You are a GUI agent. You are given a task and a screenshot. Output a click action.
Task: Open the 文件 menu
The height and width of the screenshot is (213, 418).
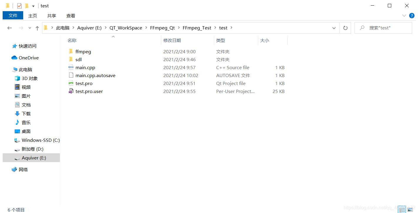13,15
